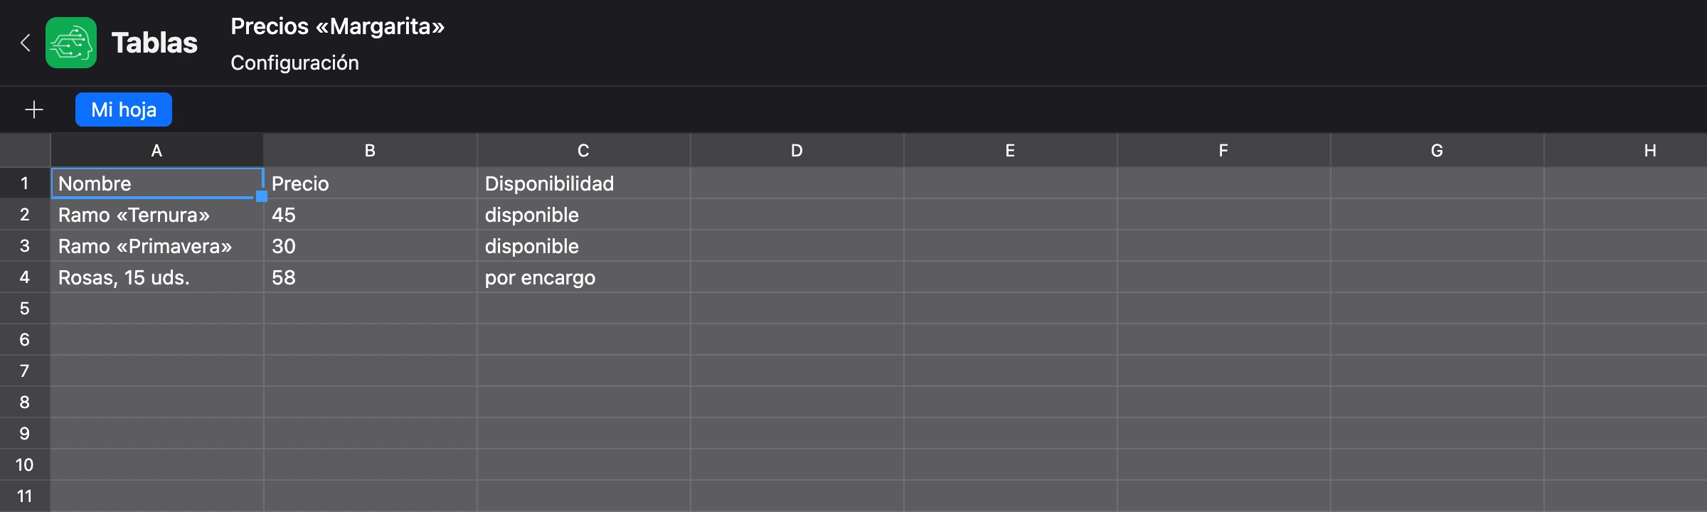Select column C header
Viewport: 1707px width, 512px height.
[x=583, y=151]
